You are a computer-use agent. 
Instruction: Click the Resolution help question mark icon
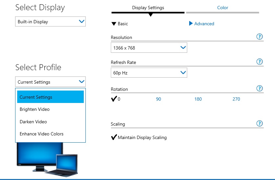tap(260, 37)
